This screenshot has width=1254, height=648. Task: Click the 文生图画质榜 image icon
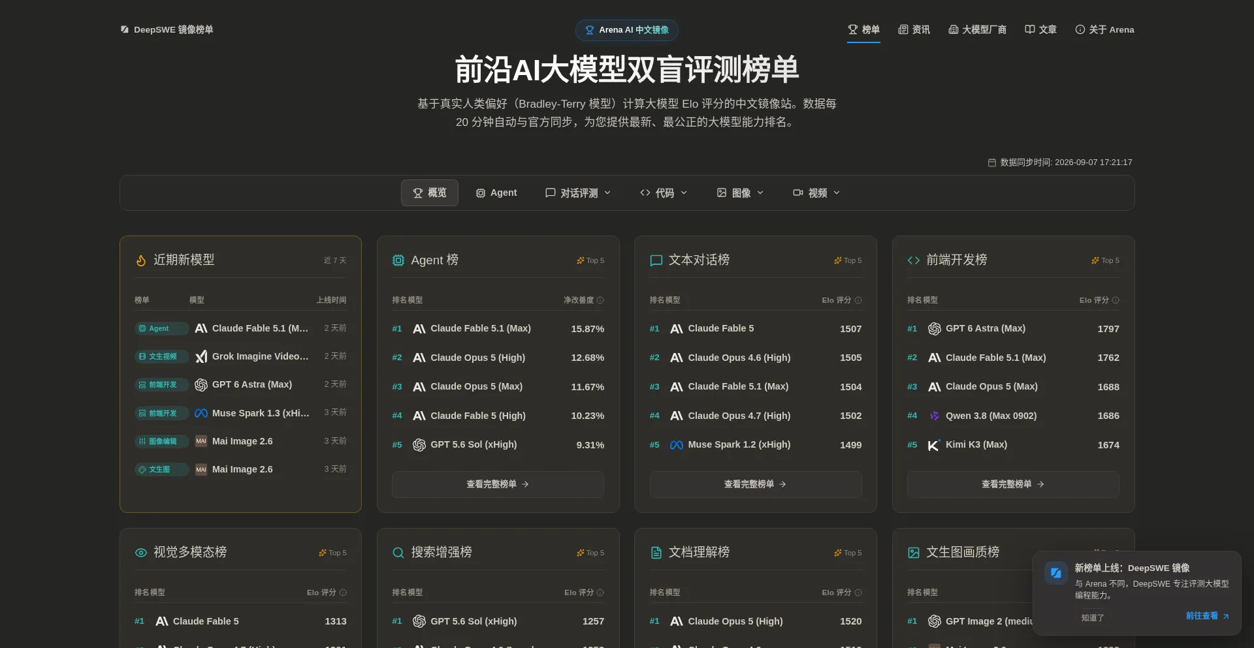pos(913,553)
